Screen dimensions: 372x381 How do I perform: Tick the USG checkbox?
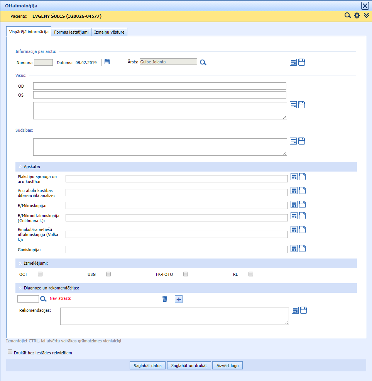click(x=108, y=274)
